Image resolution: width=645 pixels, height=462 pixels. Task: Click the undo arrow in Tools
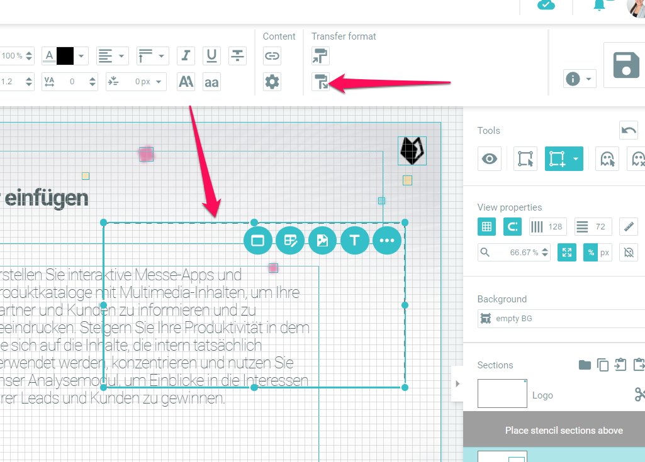click(628, 130)
